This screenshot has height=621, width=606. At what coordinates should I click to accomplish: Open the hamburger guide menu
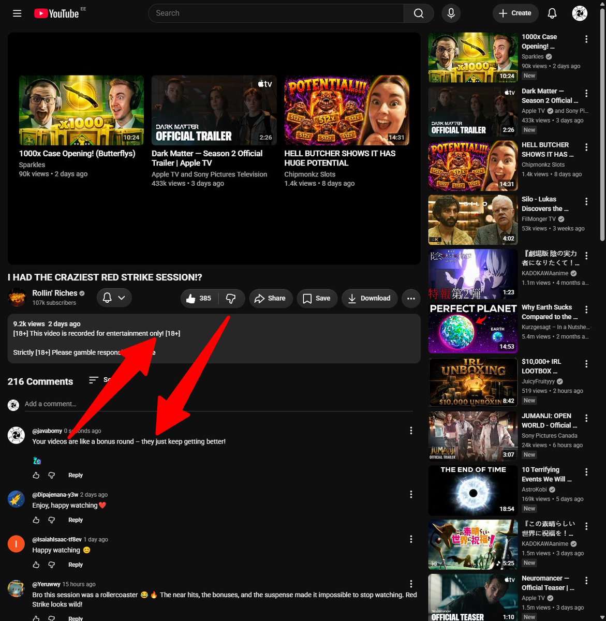coord(17,13)
